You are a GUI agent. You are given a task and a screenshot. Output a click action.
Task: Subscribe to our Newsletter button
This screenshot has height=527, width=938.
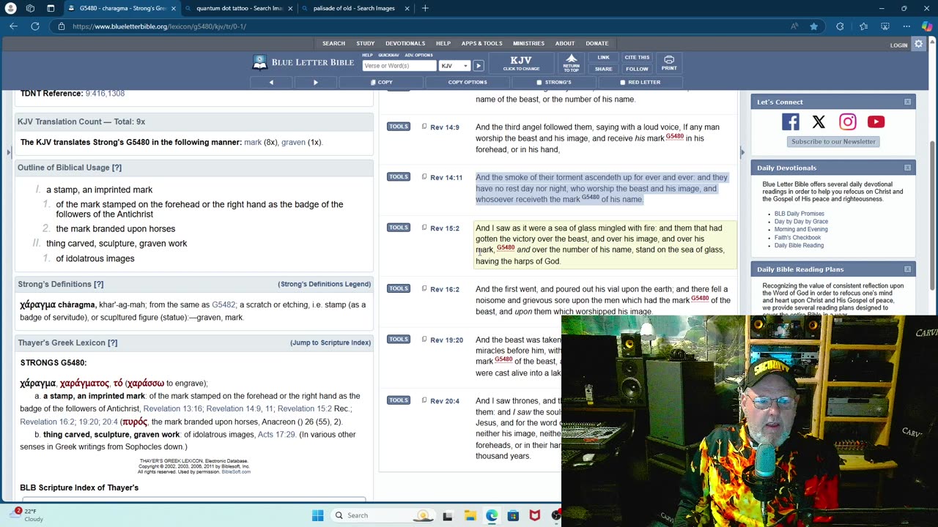(832, 141)
